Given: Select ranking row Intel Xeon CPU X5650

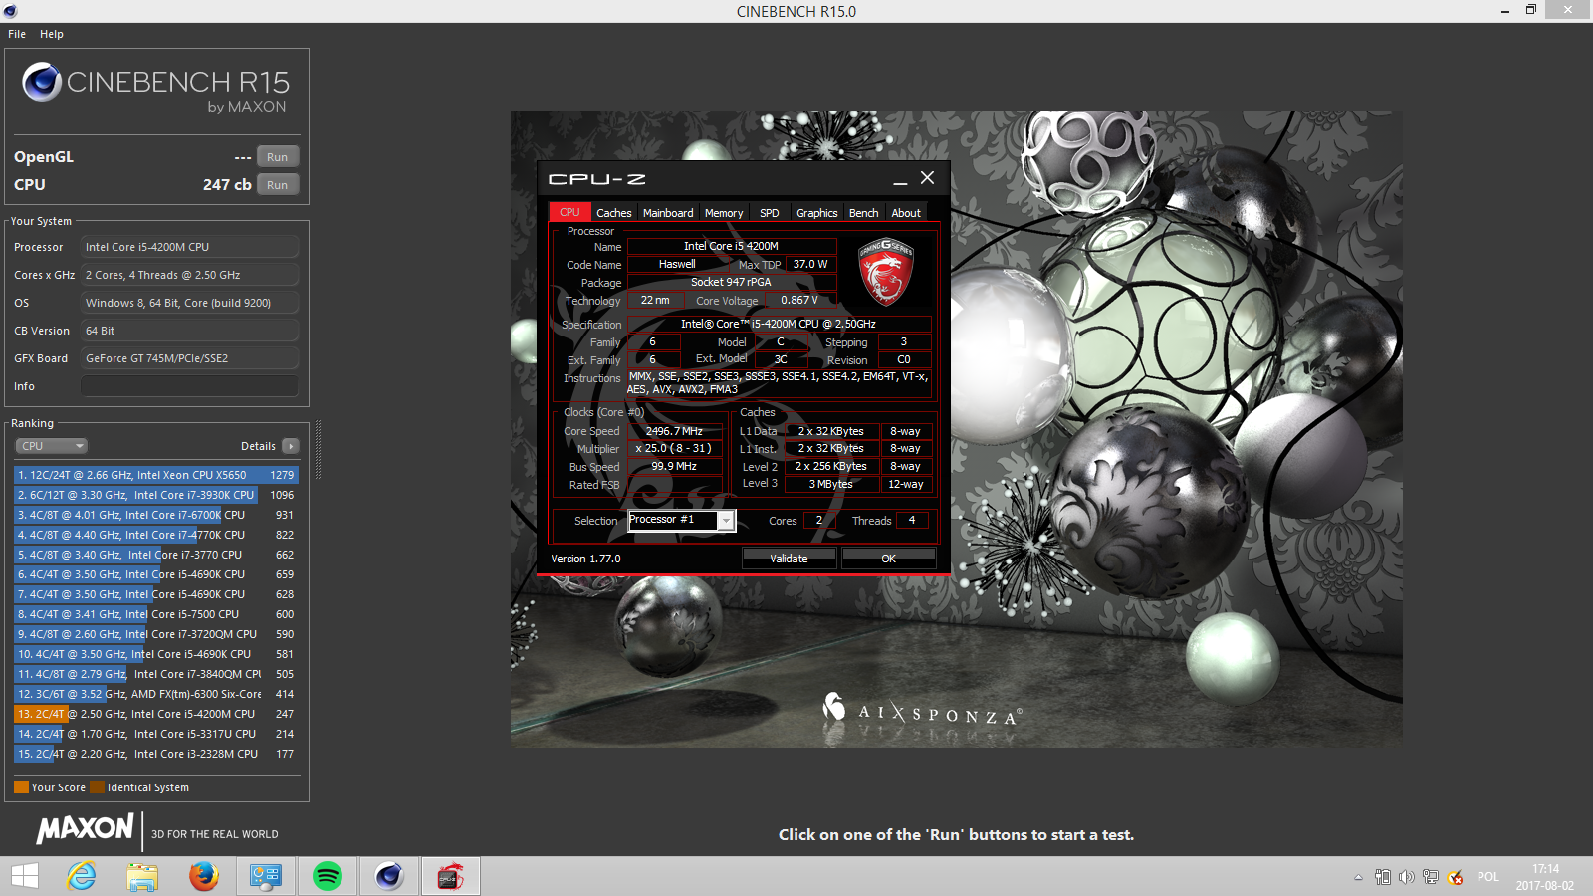Looking at the screenshot, I should point(155,475).
